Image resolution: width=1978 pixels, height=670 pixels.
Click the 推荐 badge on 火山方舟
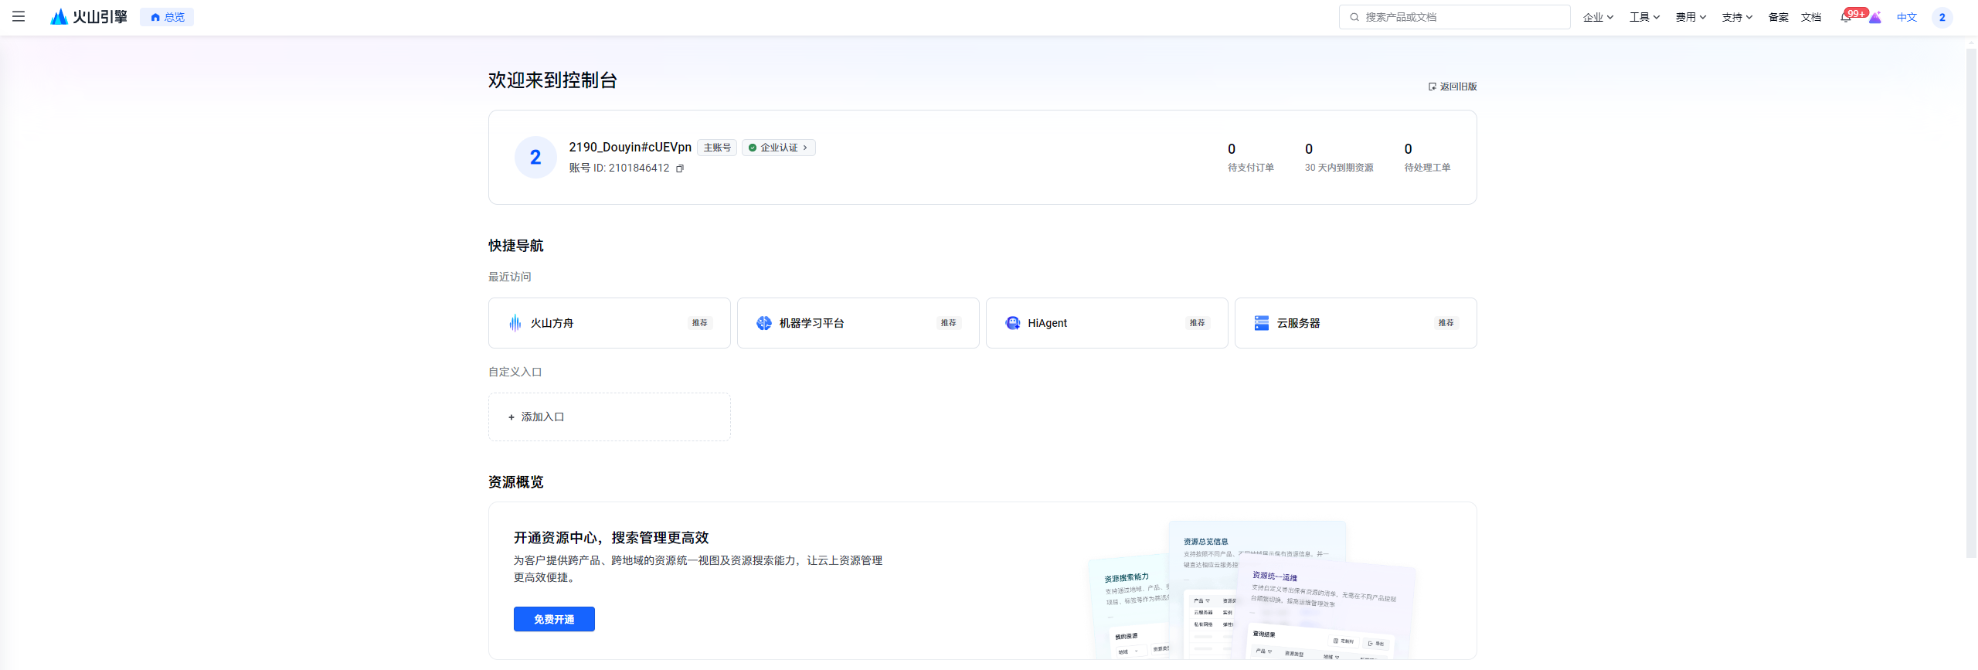coord(700,323)
